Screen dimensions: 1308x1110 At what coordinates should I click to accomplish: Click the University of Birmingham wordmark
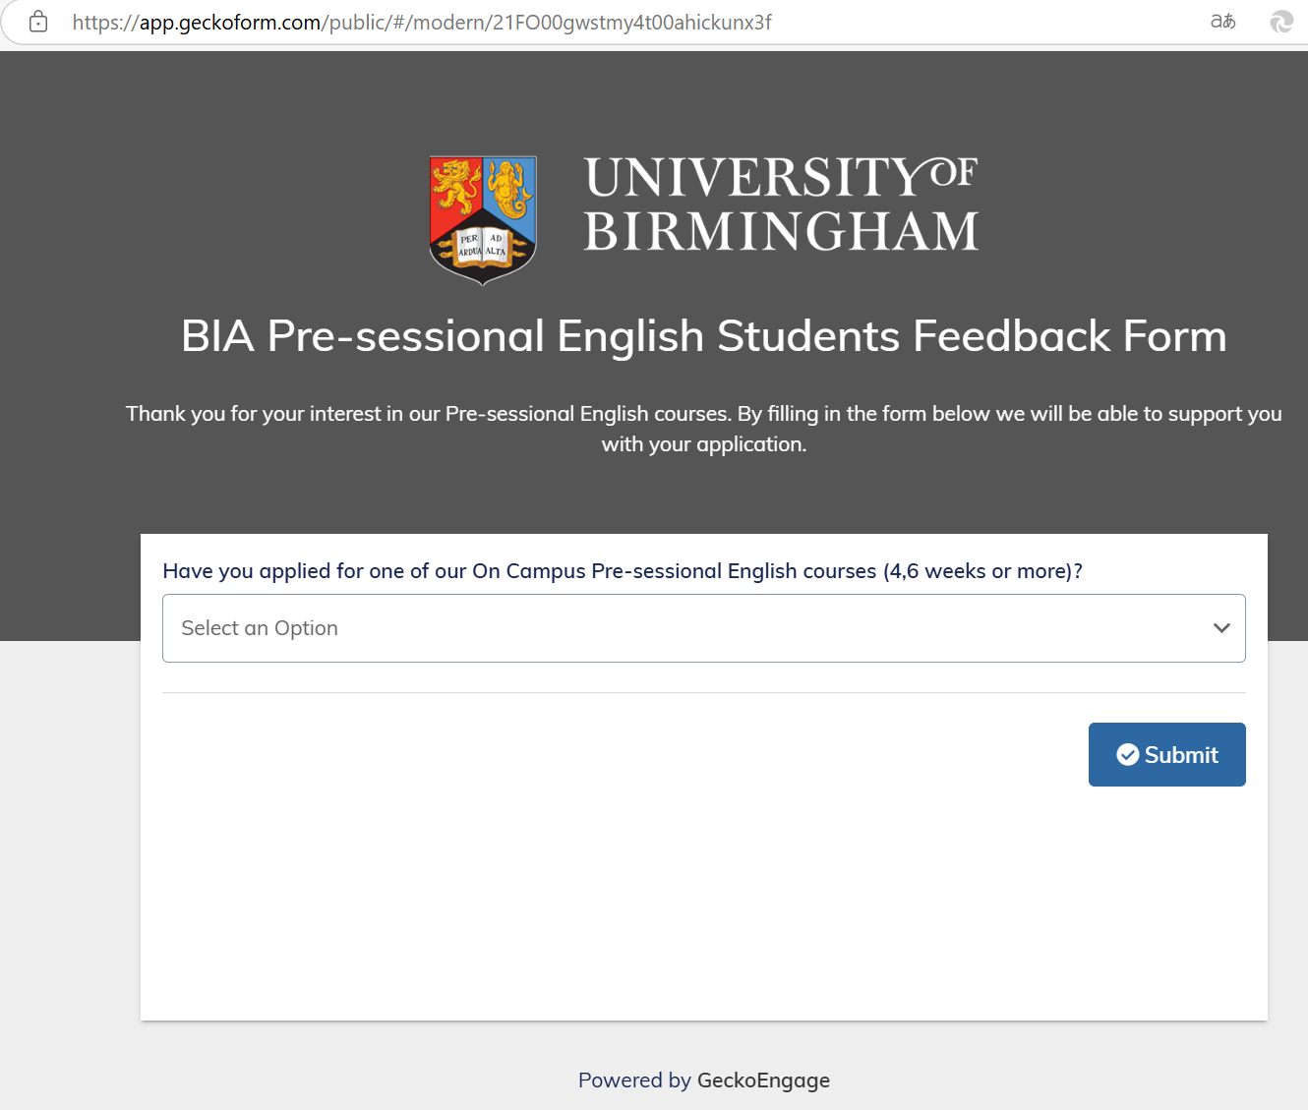[x=781, y=204]
